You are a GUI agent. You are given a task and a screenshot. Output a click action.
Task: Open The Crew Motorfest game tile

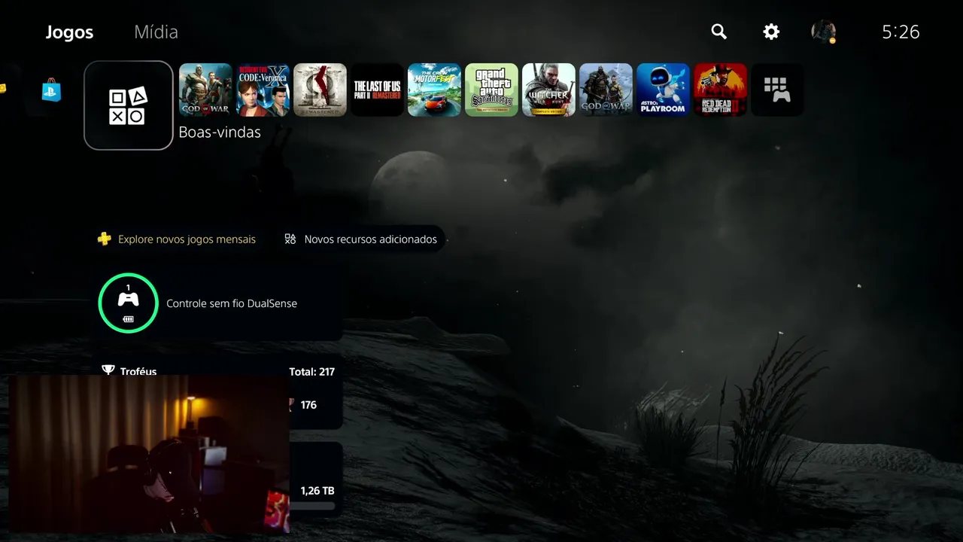(x=434, y=90)
